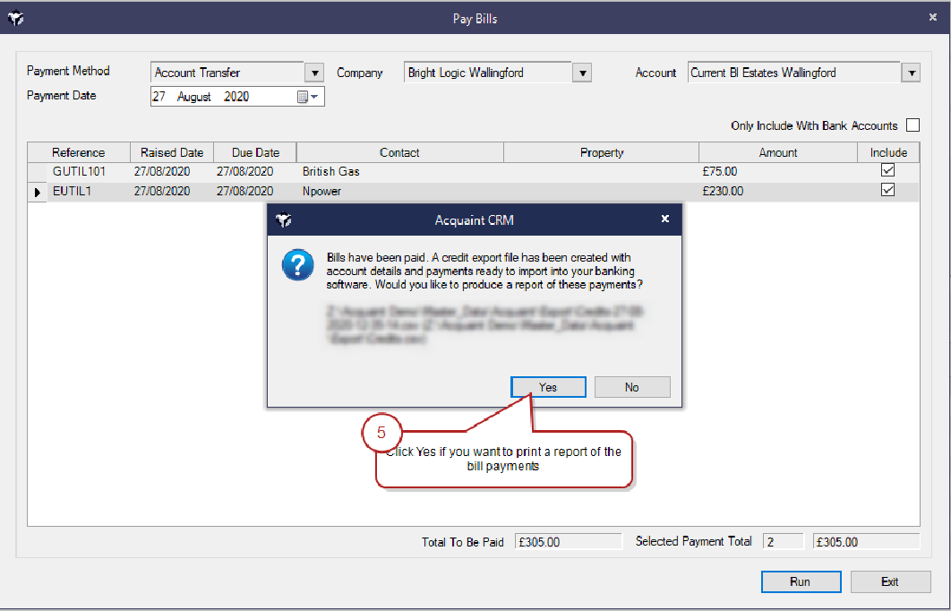Close the Acquaint CRM dialog with X
Image resolution: width=951 pixels, height=611 pixels.
pyautogui.click(x=664, y=219)
